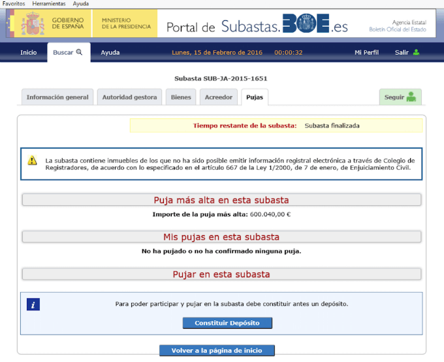The height and width of the screenshot is (362, 444).
Task: Click the yellow warning triangle icon
Action: click(32, 160)
